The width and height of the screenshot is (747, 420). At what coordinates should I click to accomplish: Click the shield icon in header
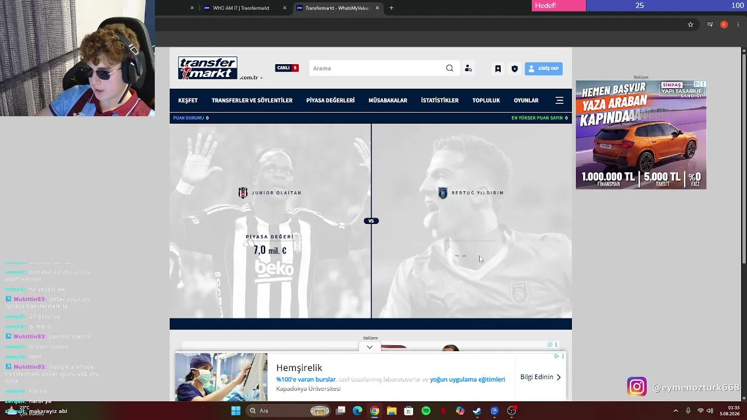tap(515, 68)
